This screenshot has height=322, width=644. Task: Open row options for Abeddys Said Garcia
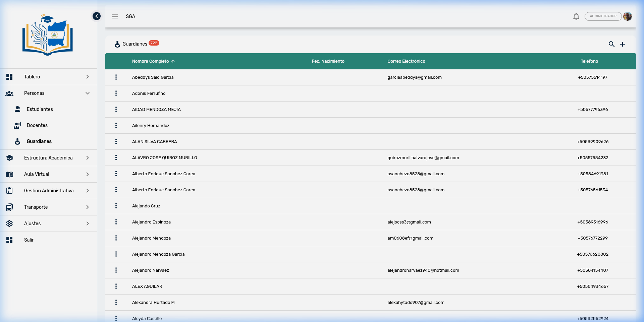(x=116, y=77)
